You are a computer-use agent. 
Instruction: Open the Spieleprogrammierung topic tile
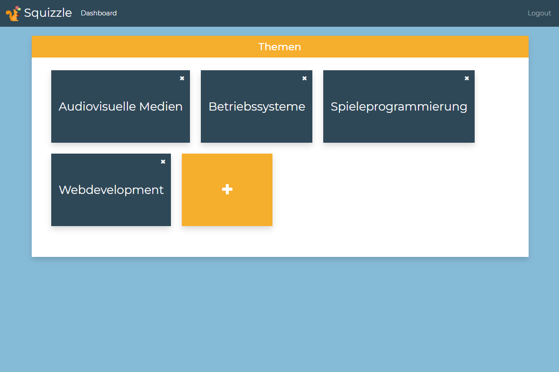pos(399,106)
